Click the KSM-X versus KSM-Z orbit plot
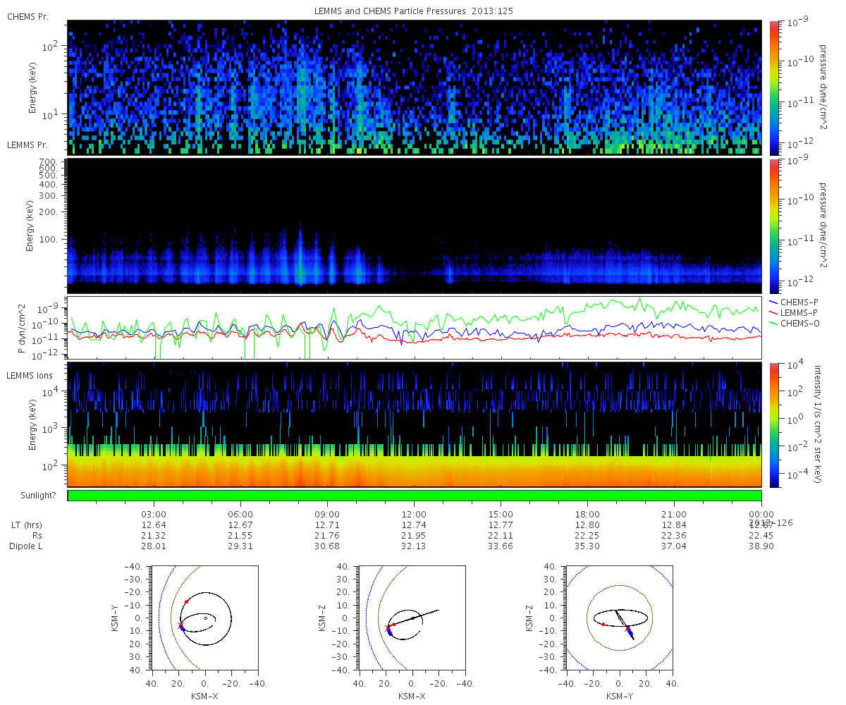This screenshot has width=846, height=705. coord(412,618)
